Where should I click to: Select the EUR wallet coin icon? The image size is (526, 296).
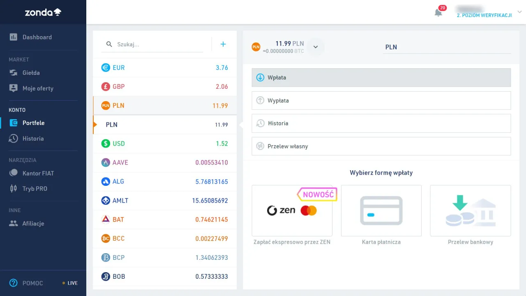106,68
